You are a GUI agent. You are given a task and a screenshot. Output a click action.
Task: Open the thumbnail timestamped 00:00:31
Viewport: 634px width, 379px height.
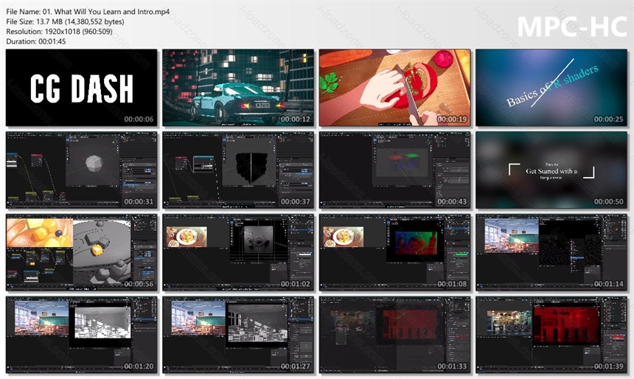coord(82,170)
